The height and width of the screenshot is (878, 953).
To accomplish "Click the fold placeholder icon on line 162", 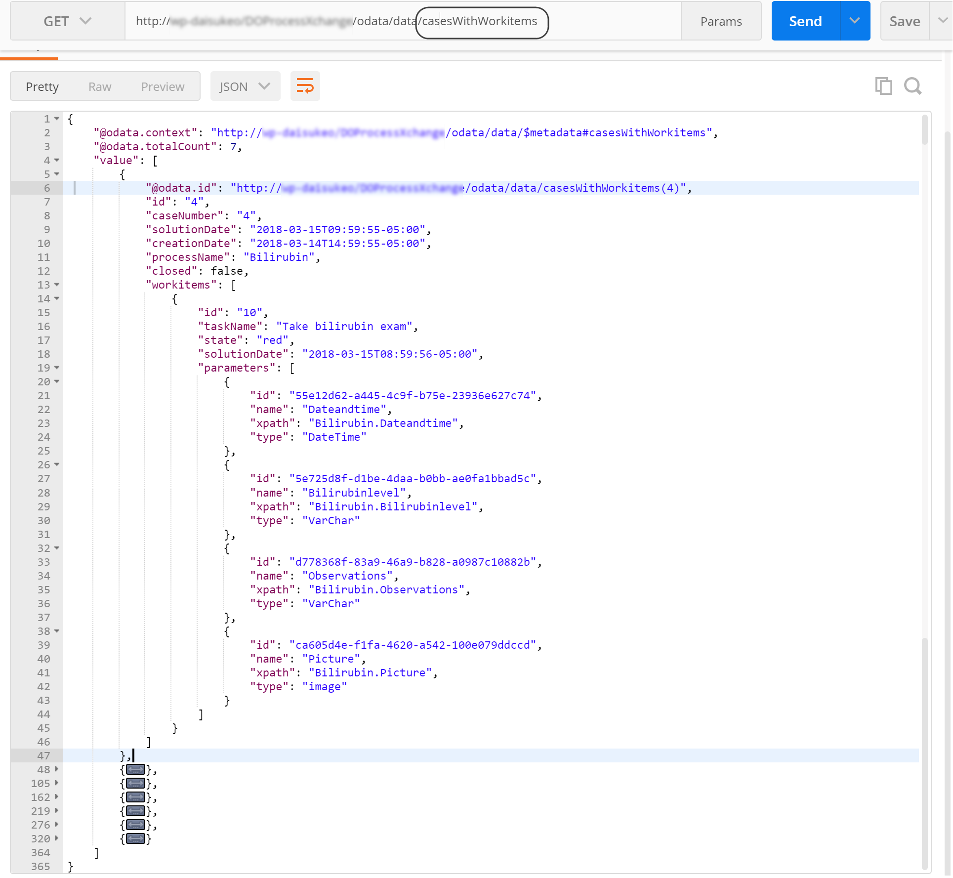I will pyautogui.click(x=135, y=797).
